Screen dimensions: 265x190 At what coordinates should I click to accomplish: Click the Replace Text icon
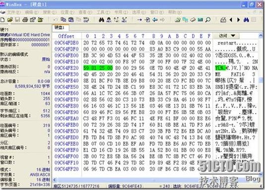pyautogui.click(x=116, y=20)
